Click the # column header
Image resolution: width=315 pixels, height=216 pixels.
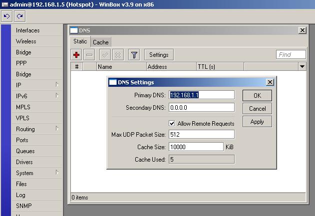[77, 66]
